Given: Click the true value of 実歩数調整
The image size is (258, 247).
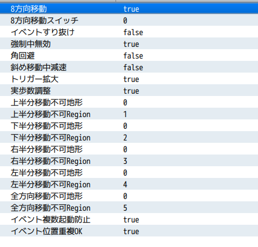Looking at the screenshot, I should click(131, 91).
